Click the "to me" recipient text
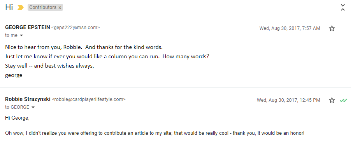Viewport: 351px width, 141px height. click(x=11, y=35)
